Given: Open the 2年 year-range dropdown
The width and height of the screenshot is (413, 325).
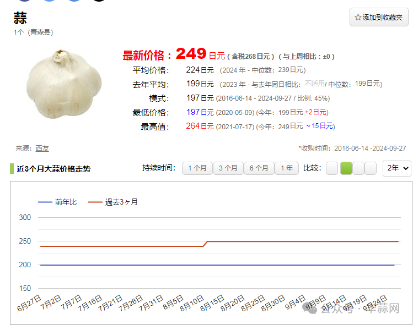Looking at the screenshot, I should click(x=396, y=168).
